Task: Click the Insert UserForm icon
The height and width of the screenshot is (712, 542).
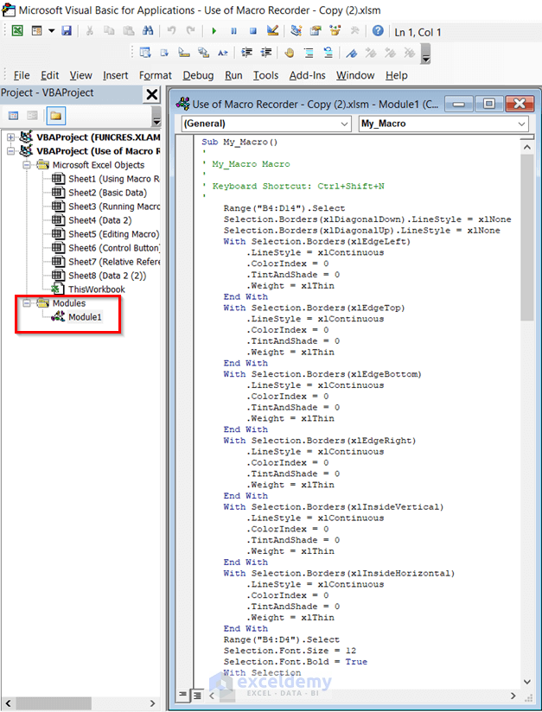Action: pyautogui.click(x=37, y=31)
